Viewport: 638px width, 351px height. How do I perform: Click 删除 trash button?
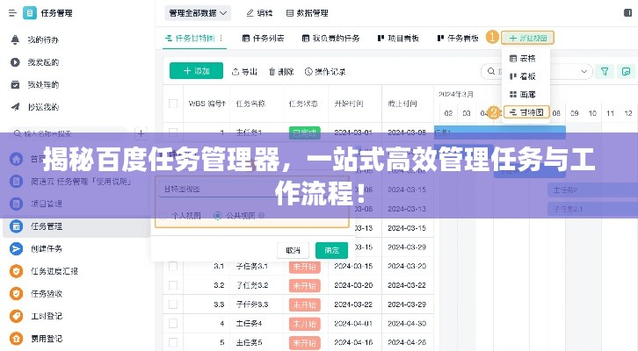[x=281, y=71]
